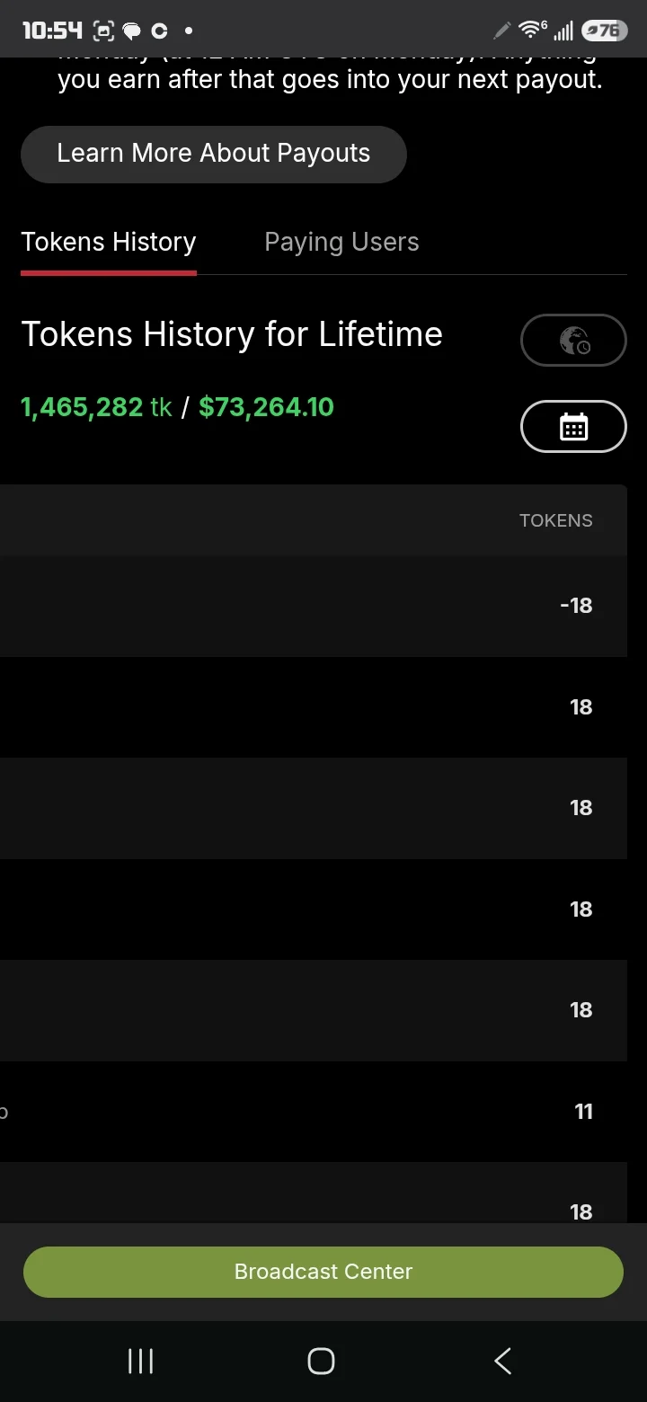Open Learn More About Payouts
The image size is (647, 1402).
[214, 154]
